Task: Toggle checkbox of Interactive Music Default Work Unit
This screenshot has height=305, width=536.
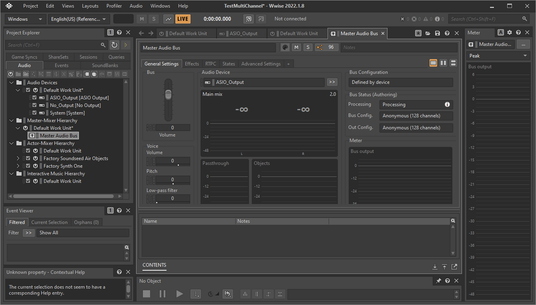Action: (x=28, y=181)
